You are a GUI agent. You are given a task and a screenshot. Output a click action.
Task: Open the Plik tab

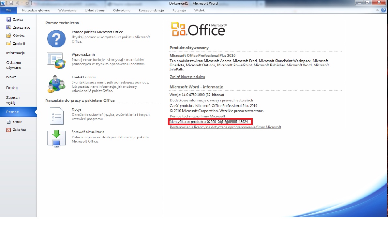9,10
